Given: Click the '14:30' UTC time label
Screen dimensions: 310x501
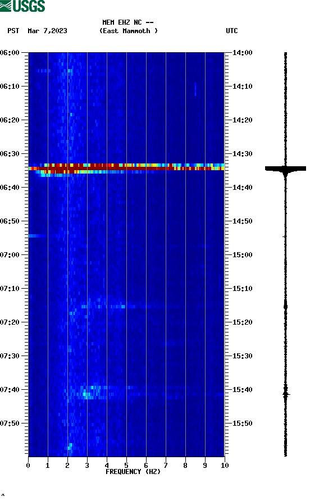Looking at the screenshot, I should (242, 154).
